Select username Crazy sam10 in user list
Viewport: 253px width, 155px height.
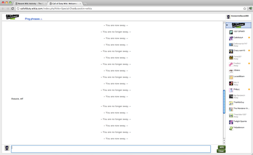[239, 50]
